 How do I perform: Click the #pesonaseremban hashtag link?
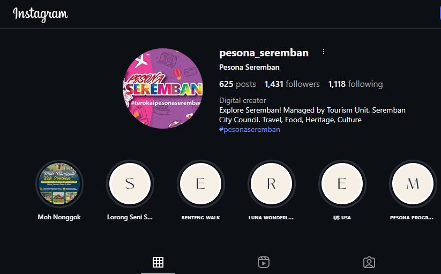pos(250,129)
